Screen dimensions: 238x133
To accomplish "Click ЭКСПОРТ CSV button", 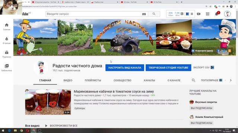I will 203,68.
